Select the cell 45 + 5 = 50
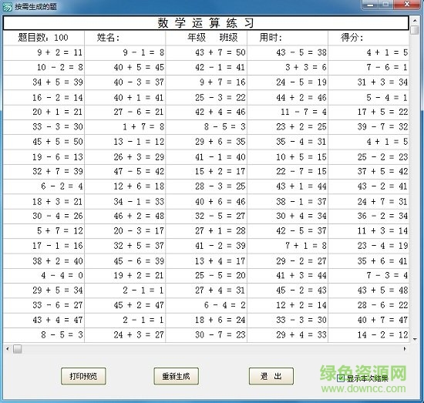This screenshot has height=403, width=424. click(x=43, y=142)
